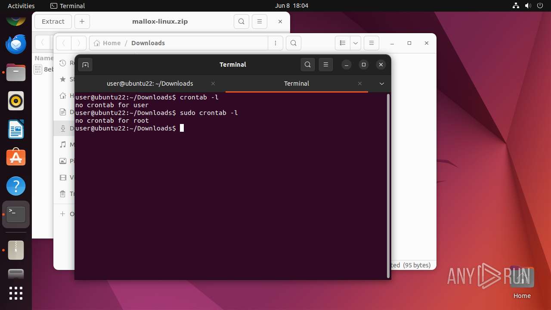Open Home folder desktop icon
Screen dimensions: 551x310
(522, 283)
